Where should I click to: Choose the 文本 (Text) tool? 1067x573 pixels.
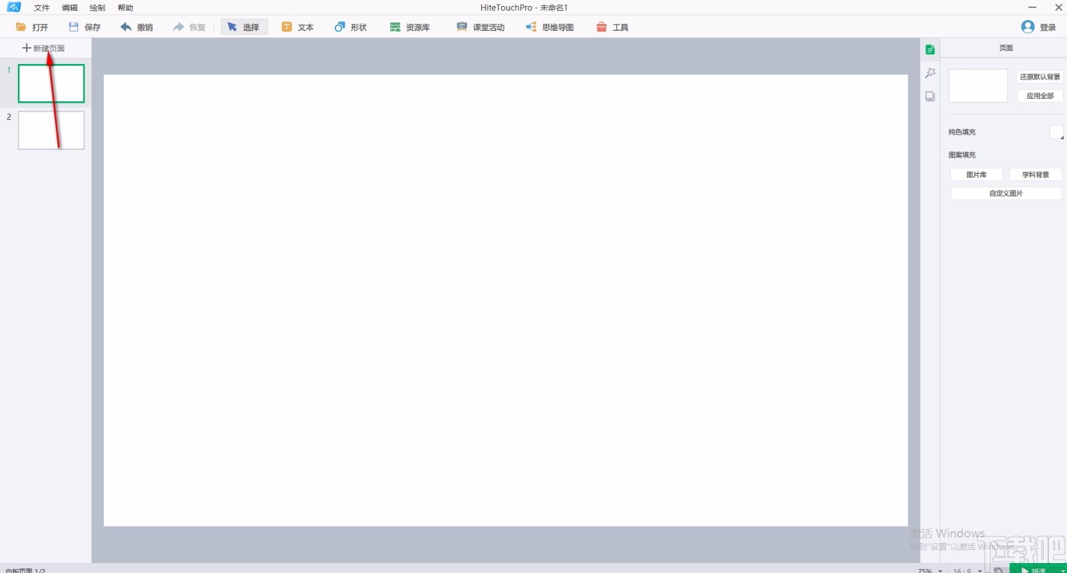pos(297,27)
